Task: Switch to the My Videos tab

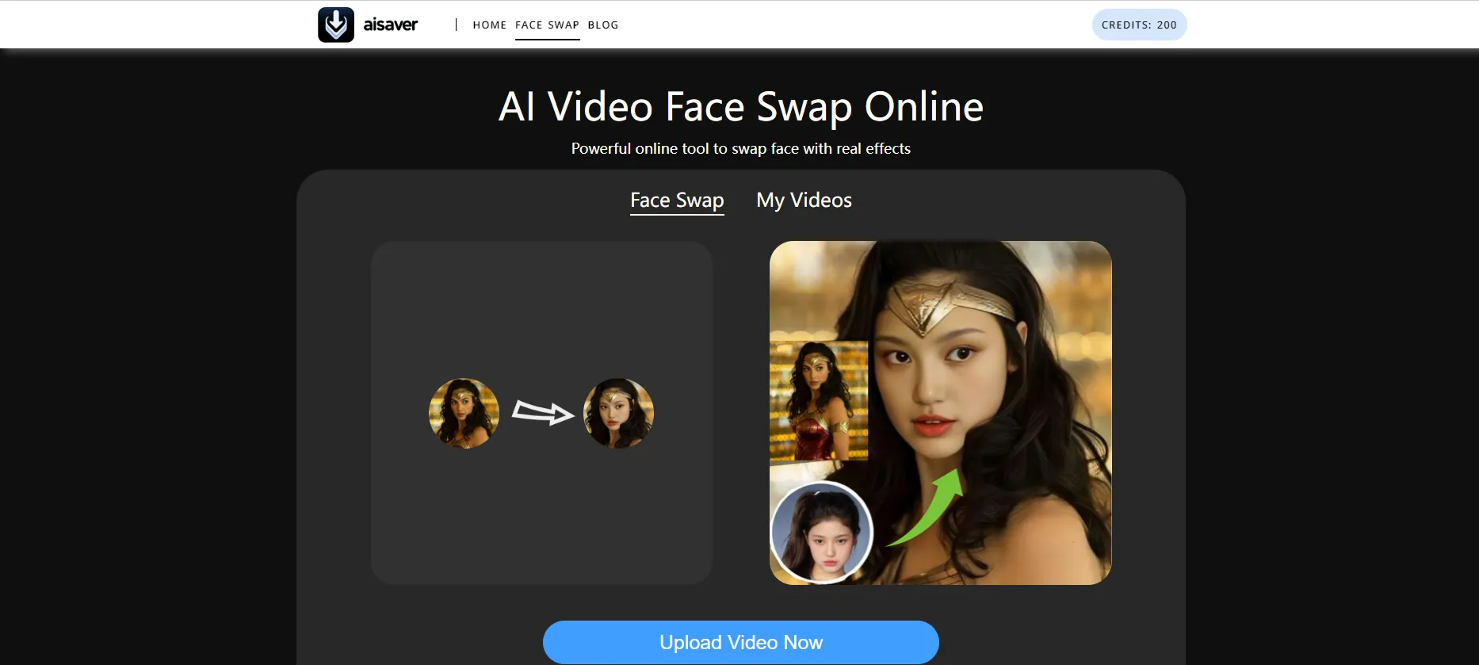Action: coord(804,201)
